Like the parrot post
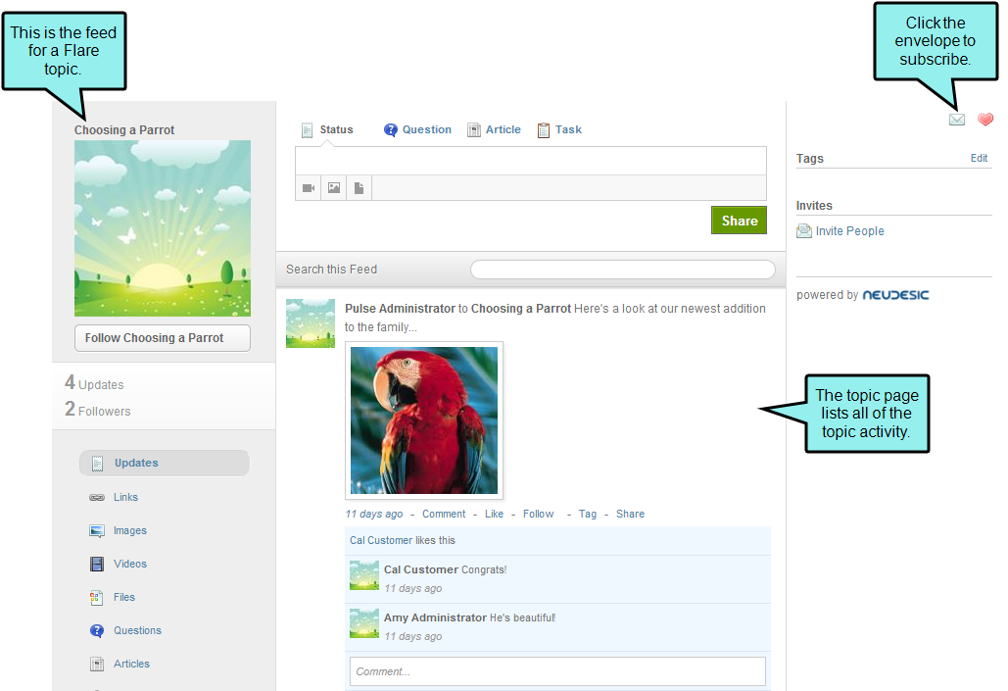The image size is (1008, 691). pos(494,514)
